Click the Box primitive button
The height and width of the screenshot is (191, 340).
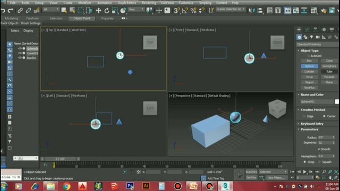pyautogui.click(x=309, y=61)
